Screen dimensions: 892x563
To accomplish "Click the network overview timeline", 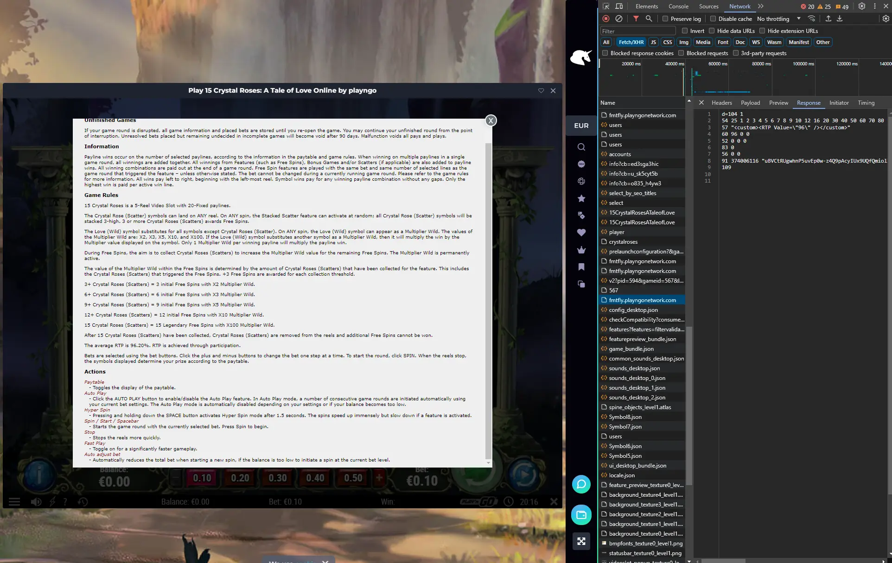I will click(745, 77).
